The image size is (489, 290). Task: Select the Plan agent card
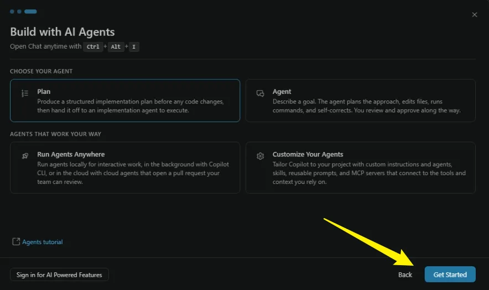click(125, 101)
